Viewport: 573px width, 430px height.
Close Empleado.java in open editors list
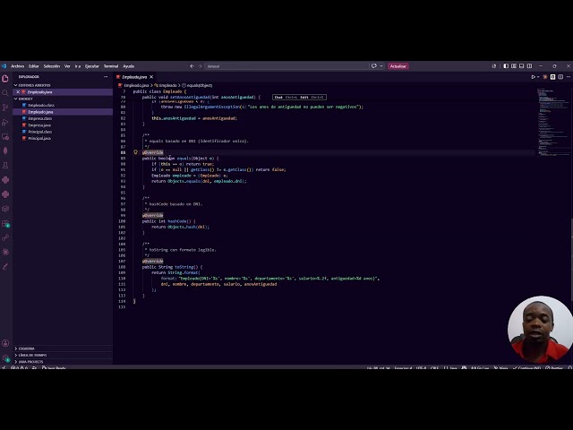(18, 92)
